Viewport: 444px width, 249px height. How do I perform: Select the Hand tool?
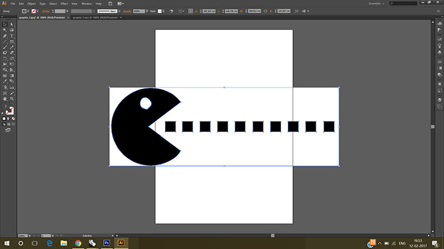click(x=5, y=99)
